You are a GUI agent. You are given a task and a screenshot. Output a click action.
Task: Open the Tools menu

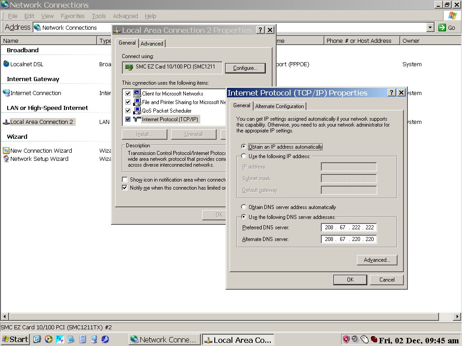coord(99,16)
